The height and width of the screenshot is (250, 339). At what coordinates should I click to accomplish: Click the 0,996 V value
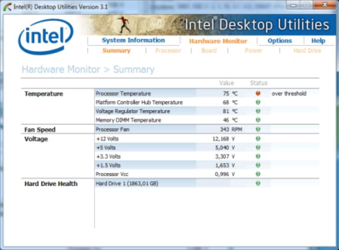[225, 174]
